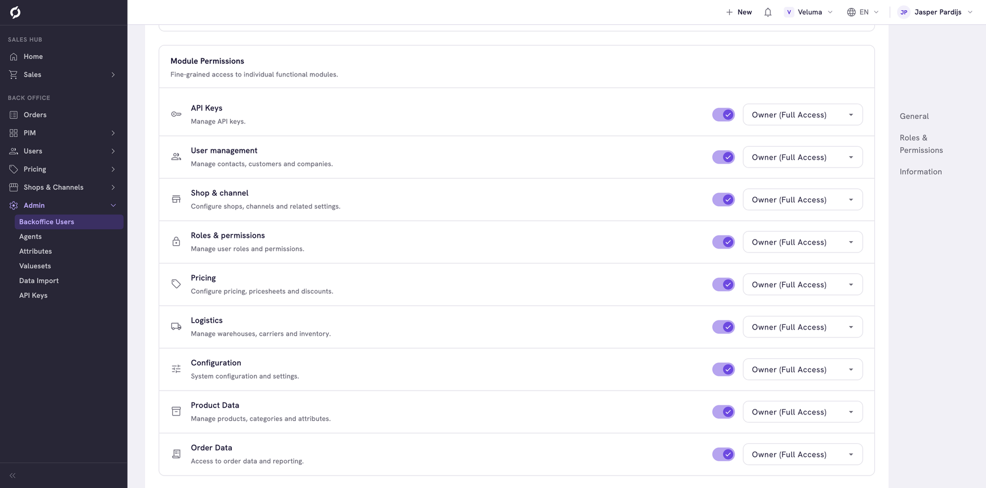Open the Veluma organization switcher

tap(809, 12)
